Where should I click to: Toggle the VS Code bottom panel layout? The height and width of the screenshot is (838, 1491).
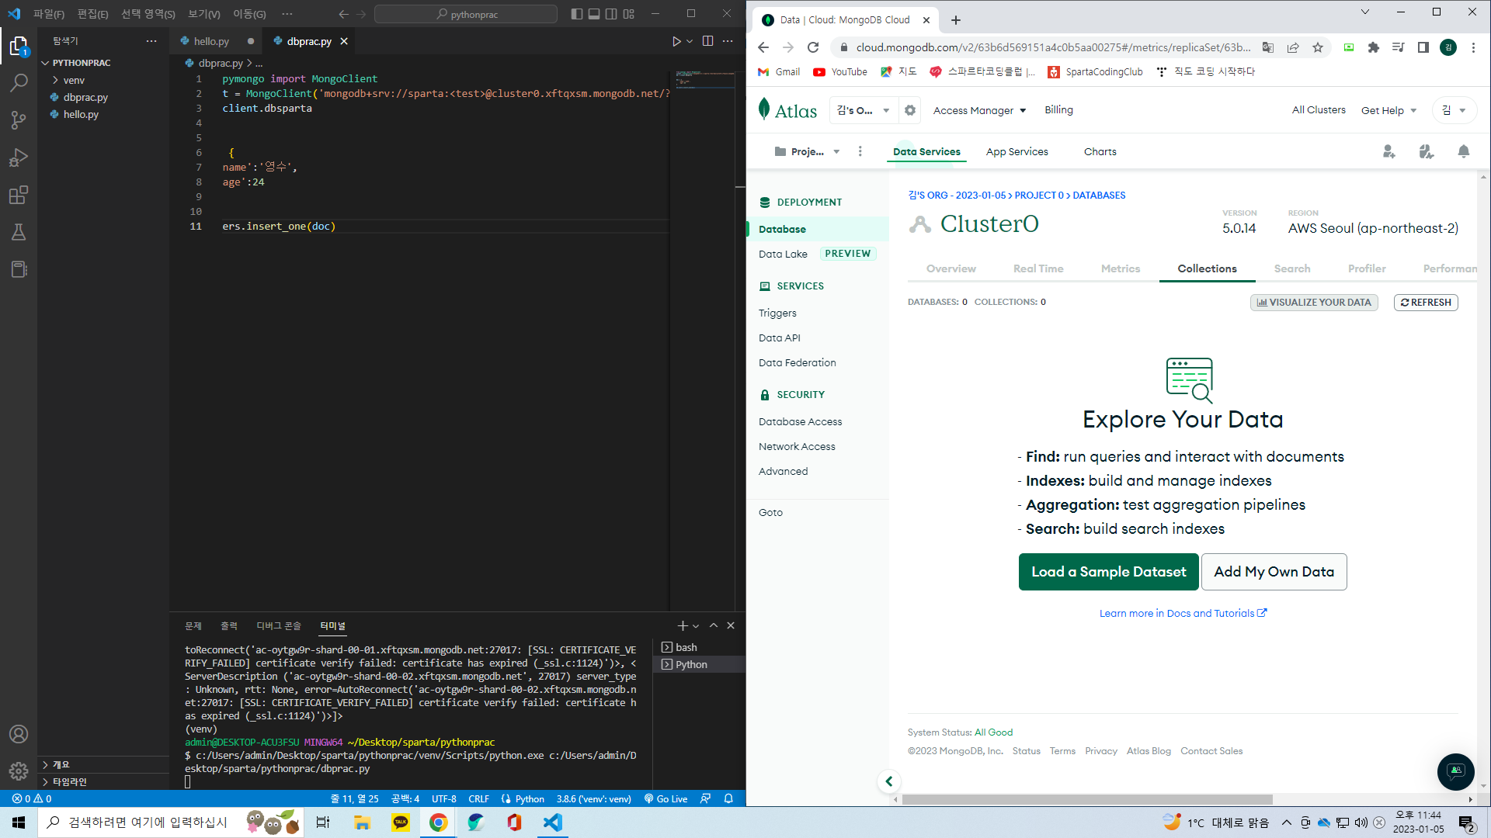coord(594,14)
